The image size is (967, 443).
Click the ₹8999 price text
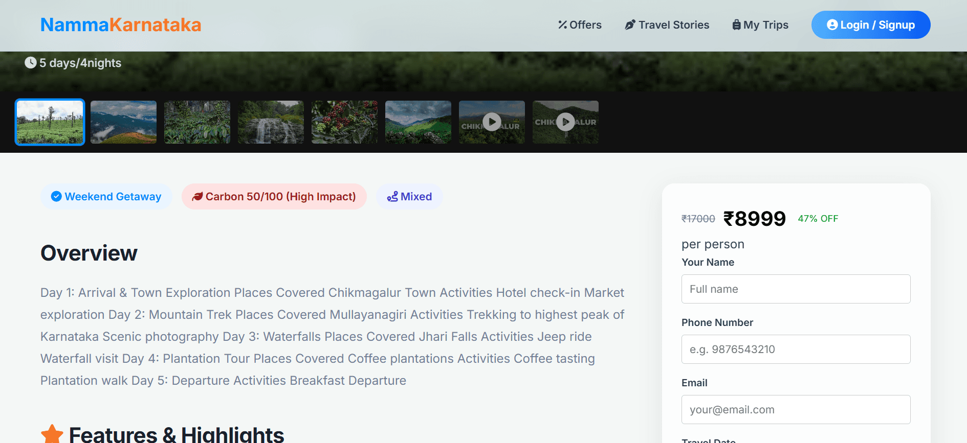click(x=754, y=219)
